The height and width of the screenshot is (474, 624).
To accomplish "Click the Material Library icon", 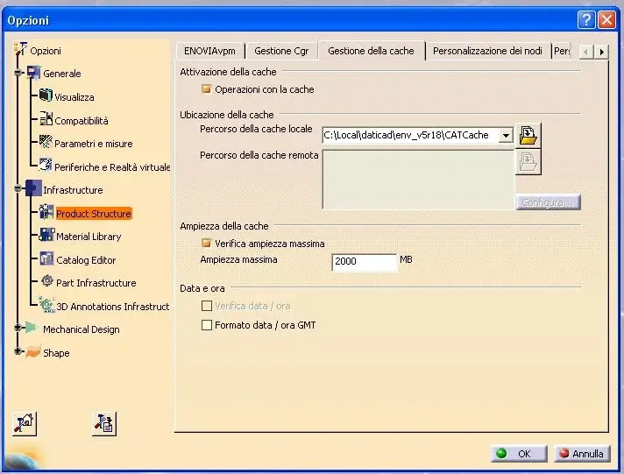I will [x=46, y=235].
